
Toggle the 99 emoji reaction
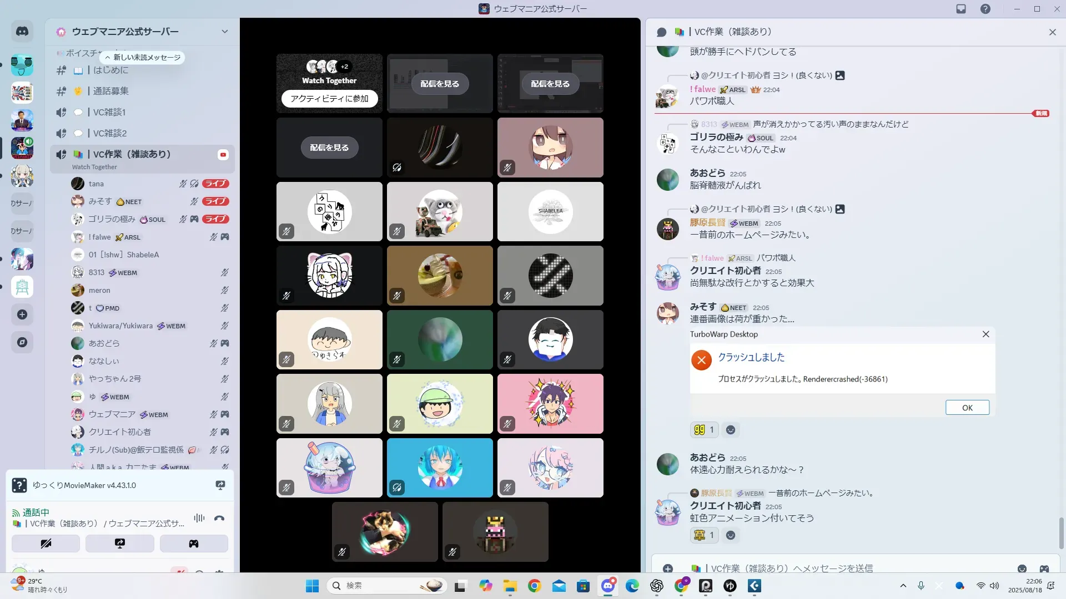click(704, 430)
